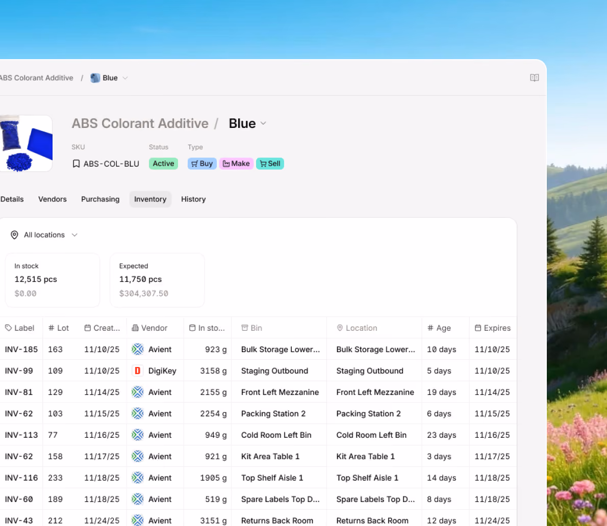Viewport: 607px width, 526px height.
Task: Click the Expires column header
Action: (493, 328)
